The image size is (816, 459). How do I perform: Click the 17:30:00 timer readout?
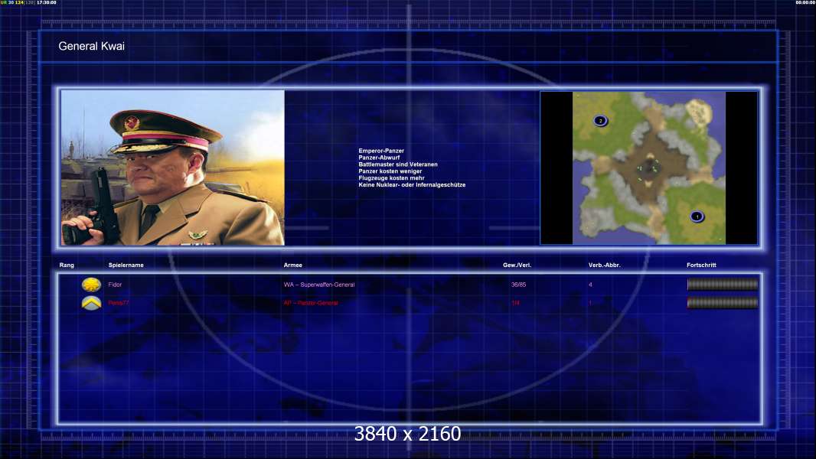pyautogui.click(x=47, y=2)
